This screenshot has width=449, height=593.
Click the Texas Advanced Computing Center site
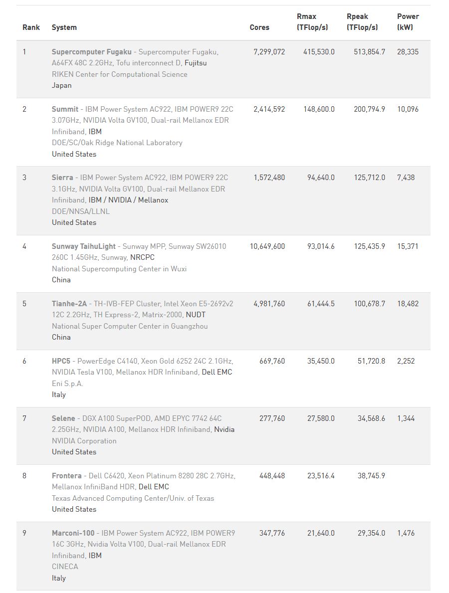(x=133, y=498)
